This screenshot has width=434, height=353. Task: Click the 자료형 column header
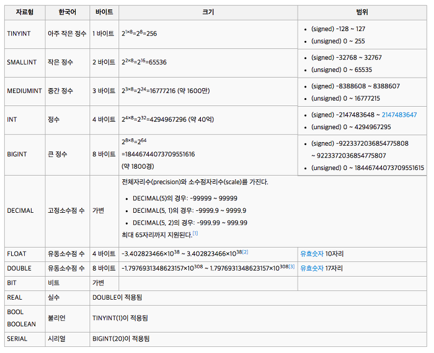point(25,12)
